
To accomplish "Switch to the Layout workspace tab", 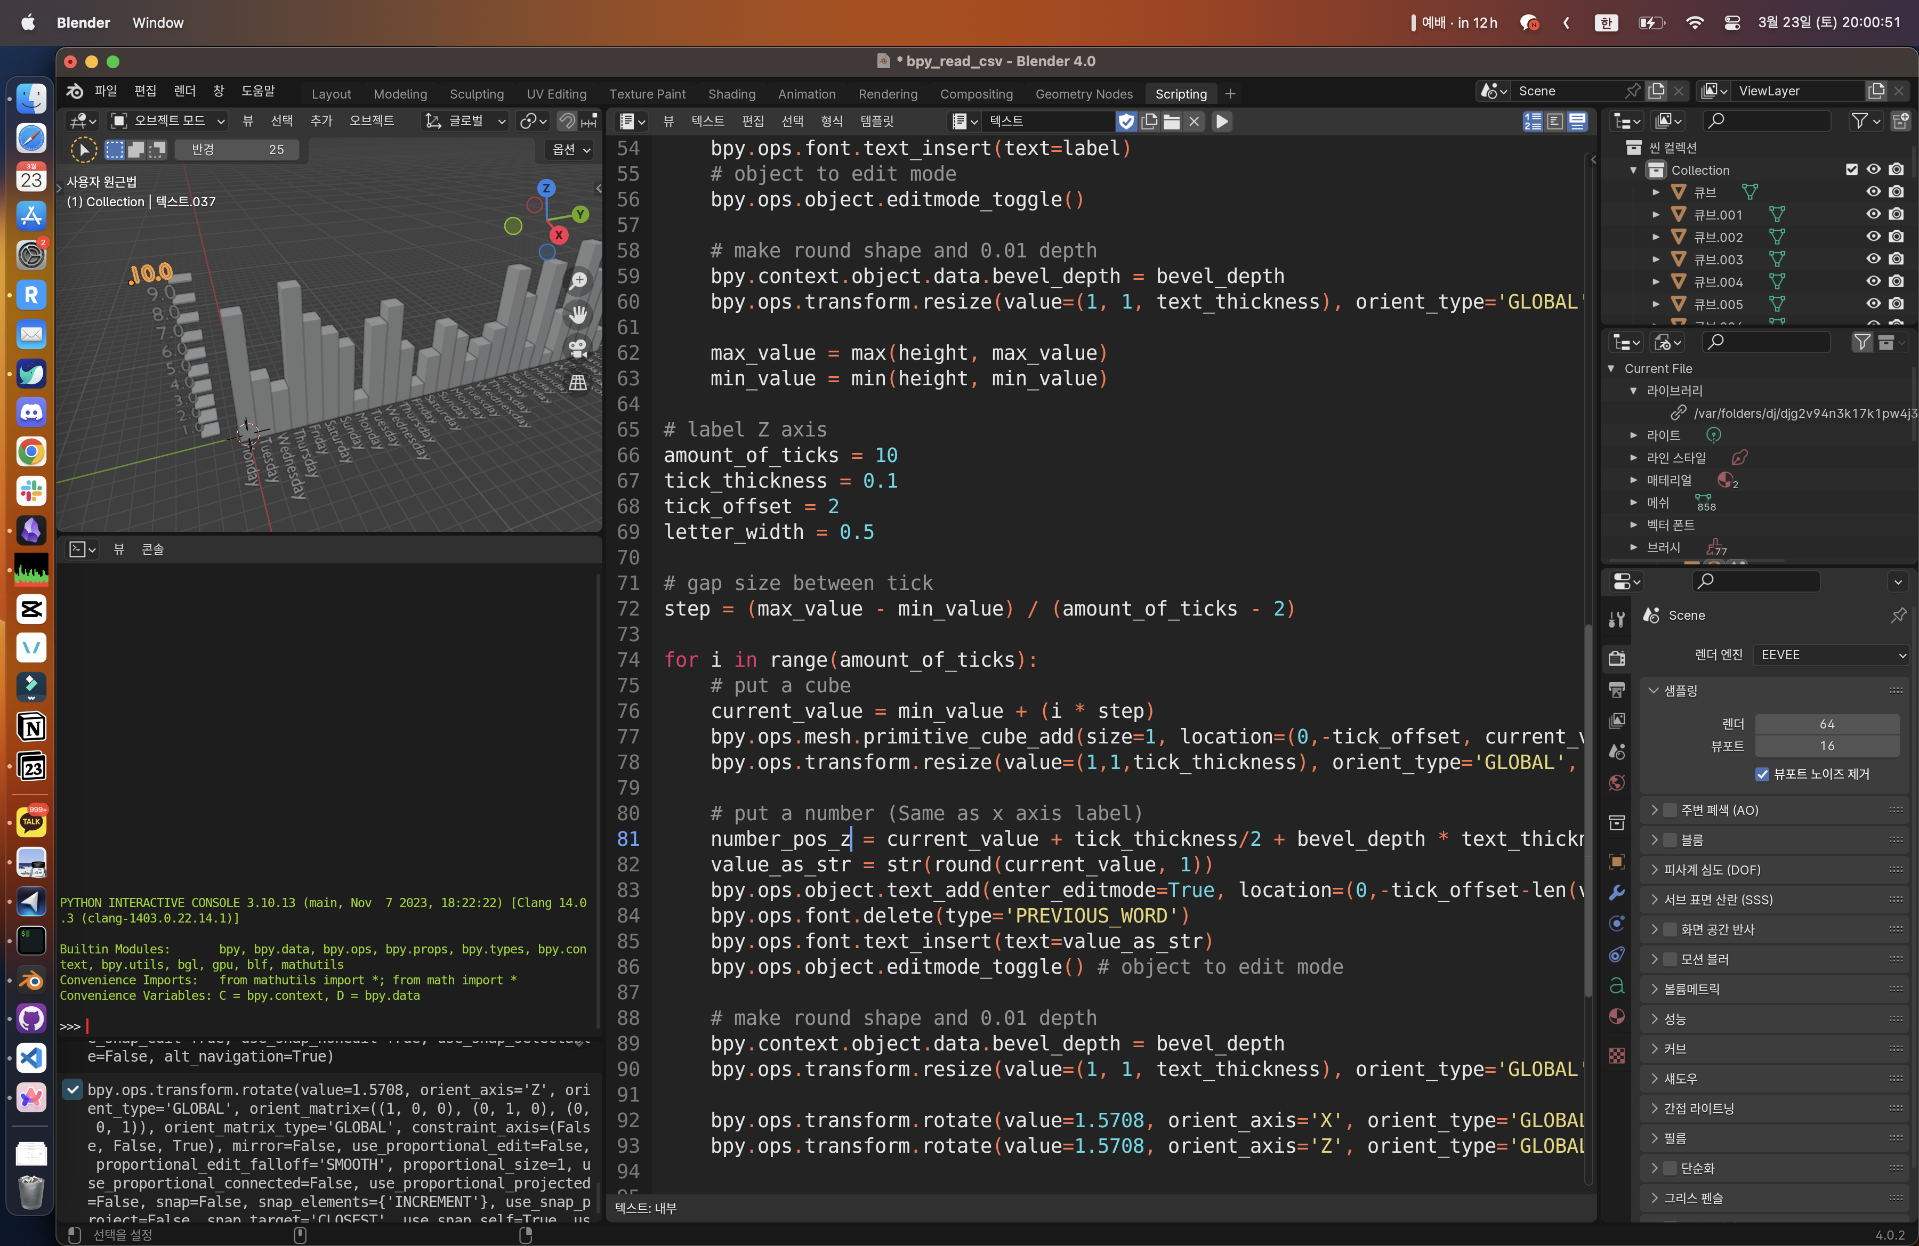I will tap(332, 93).
